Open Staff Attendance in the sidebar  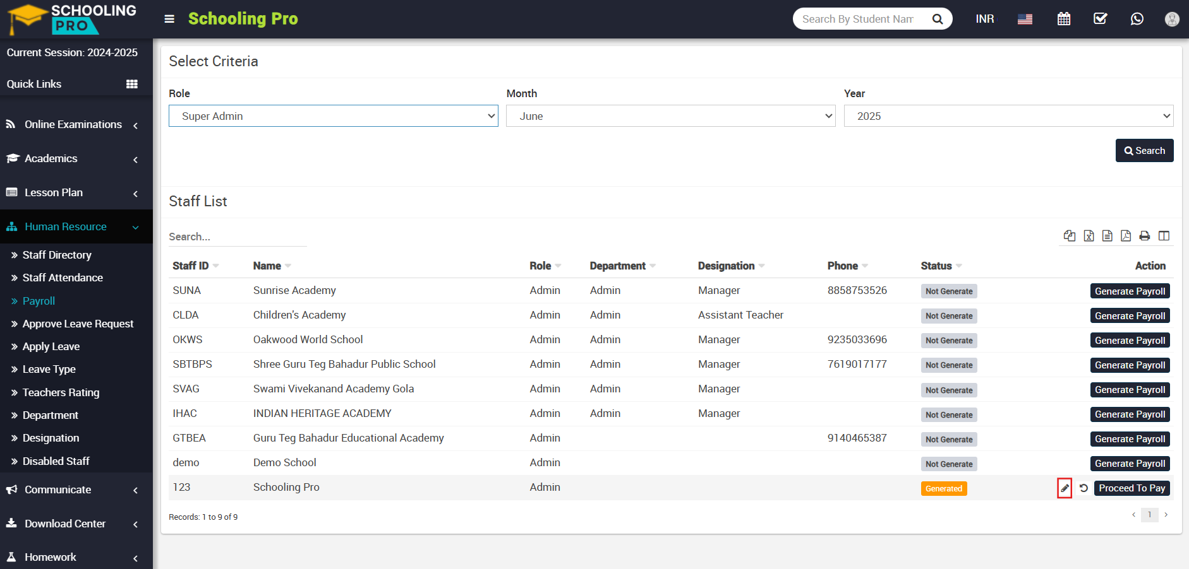63,278
